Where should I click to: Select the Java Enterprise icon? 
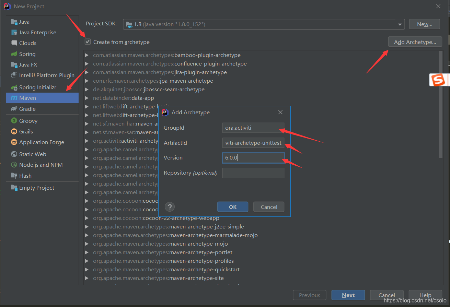coord(14,33)
